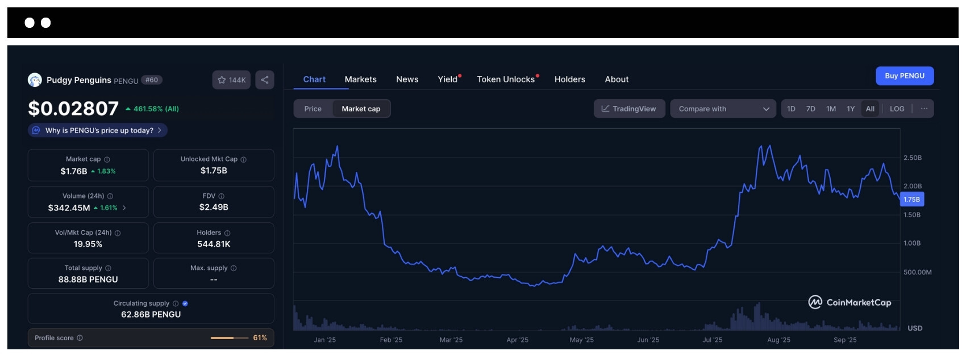This screenshot has width=966, height=355.
Task: Open the Markets tab
Action: click(x=361, y=79)
